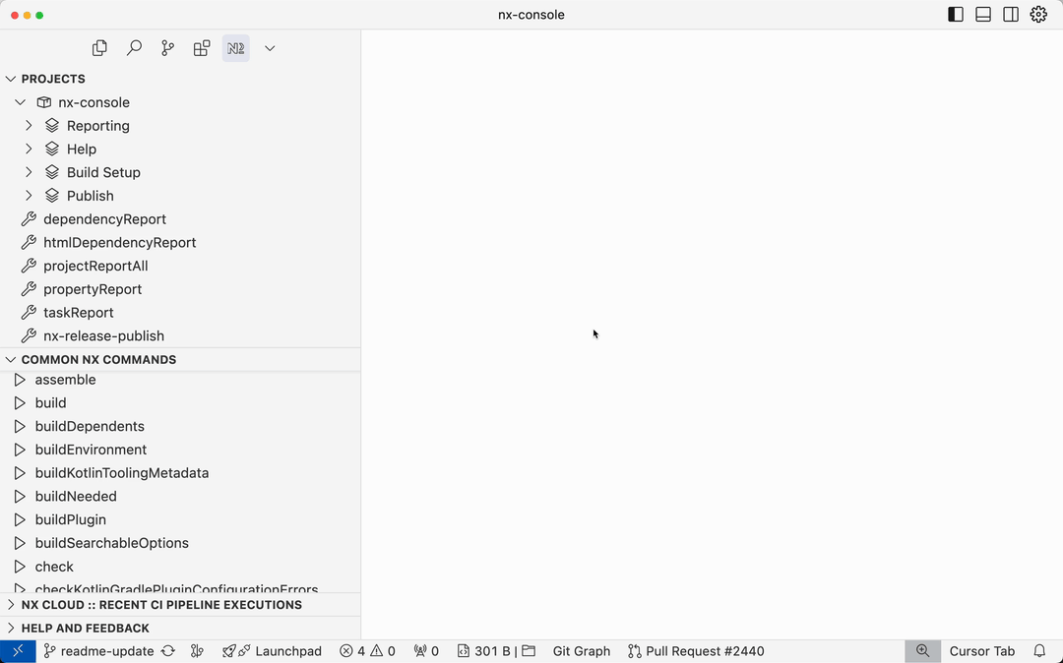
Task: Open the ports forwarded indicator
Action: [x=426, y=651]
